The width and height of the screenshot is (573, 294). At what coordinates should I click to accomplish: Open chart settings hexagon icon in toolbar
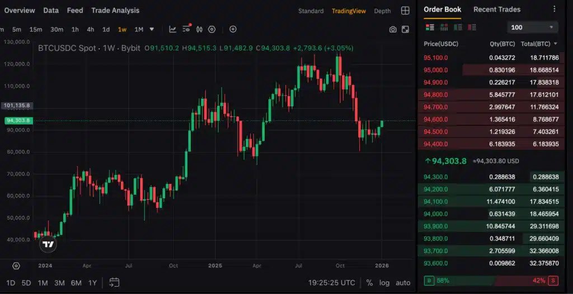212,29
